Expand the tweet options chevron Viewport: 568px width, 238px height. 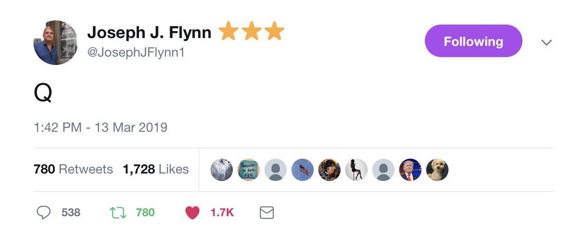(547, 42)
